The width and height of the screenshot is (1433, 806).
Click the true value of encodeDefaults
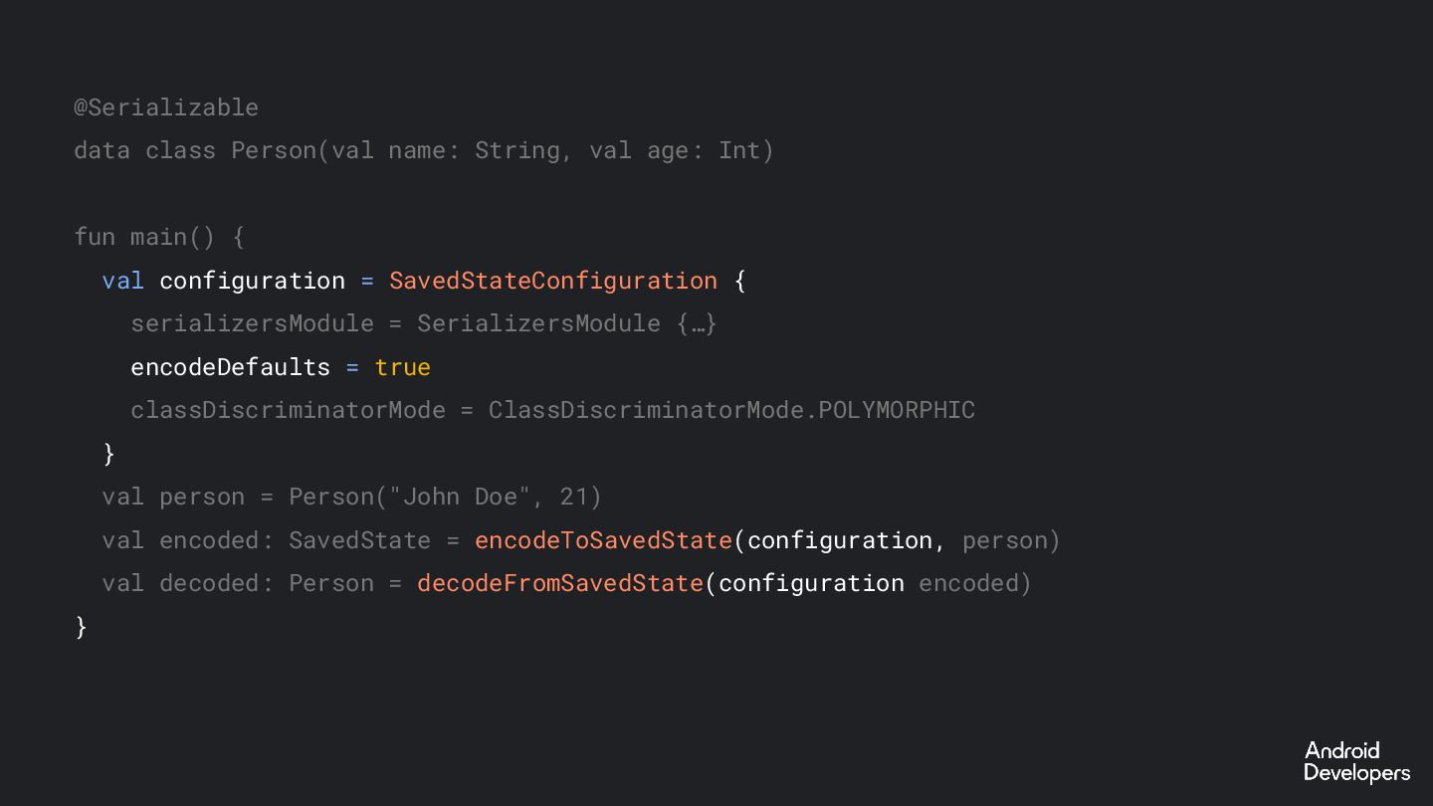[x=403, y=367]
